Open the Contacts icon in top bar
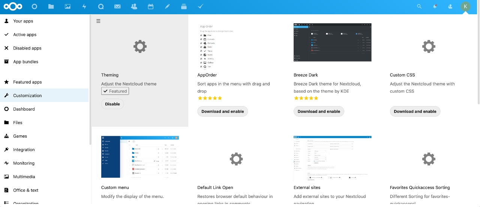This screenshot has width=480, height=207. pos(134,6)
